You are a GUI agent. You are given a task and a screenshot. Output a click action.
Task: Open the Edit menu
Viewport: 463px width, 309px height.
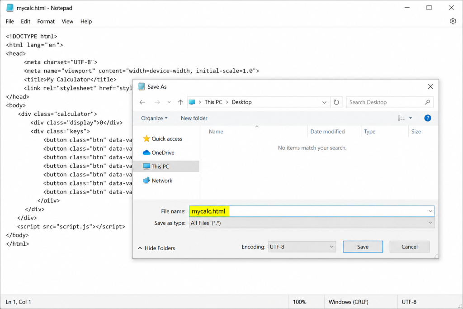25,21
